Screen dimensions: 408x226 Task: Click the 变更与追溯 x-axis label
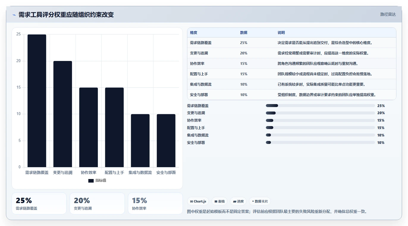point(63,172)
